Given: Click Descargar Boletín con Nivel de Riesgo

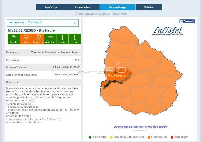Looking at the screenshot, I should click(140, 127).
